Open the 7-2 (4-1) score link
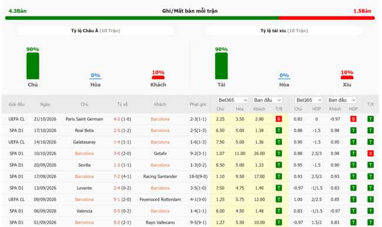Screen dimensions: 382x227 pos(122,177)
